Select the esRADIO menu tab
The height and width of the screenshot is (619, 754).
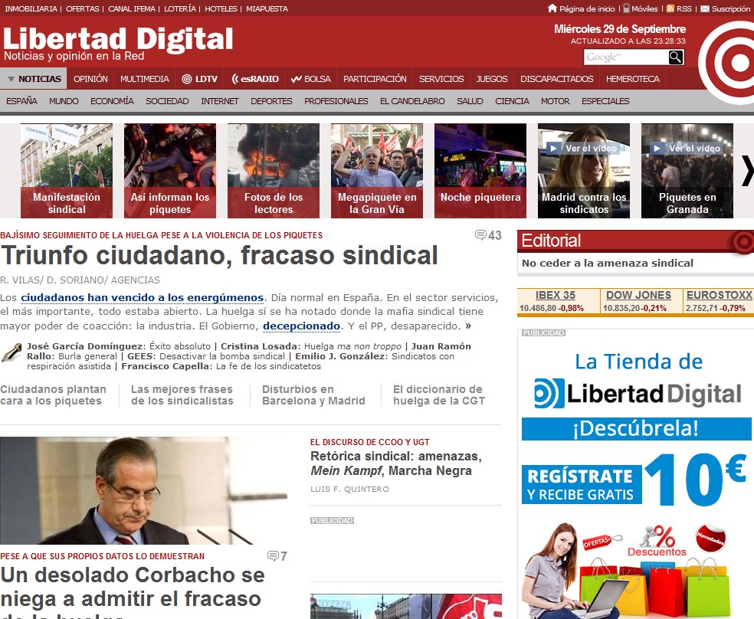point(255,79)
